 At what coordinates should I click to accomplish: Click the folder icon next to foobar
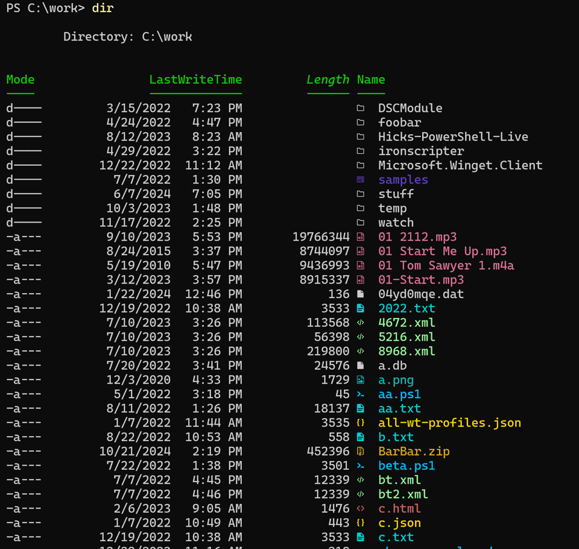pyautogui.click(x=361, y=122)
